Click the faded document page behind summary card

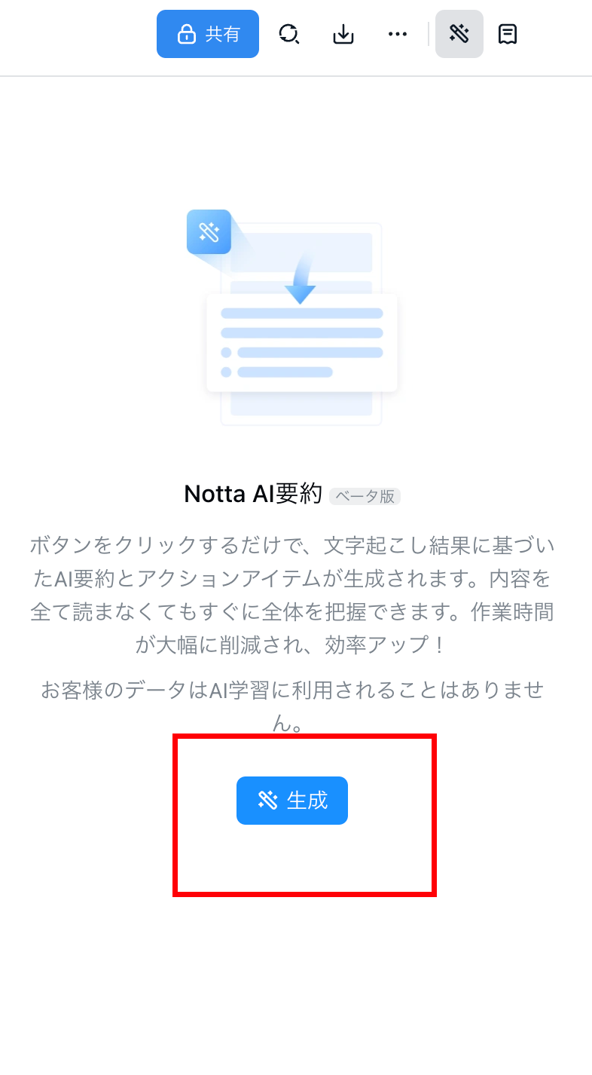tap(301, 324)
